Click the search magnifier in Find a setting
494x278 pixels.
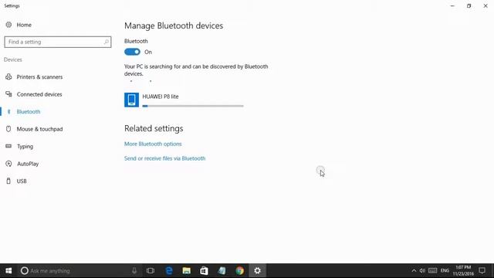pyautogui.click(x=107, y=42)
